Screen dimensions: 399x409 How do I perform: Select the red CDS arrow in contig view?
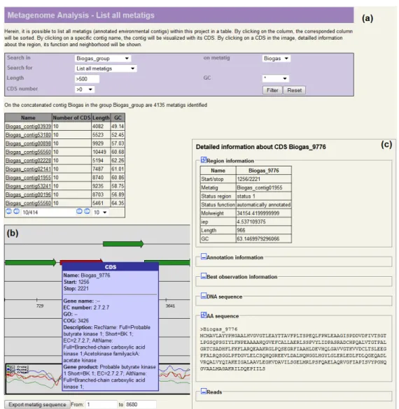(81, 261)
